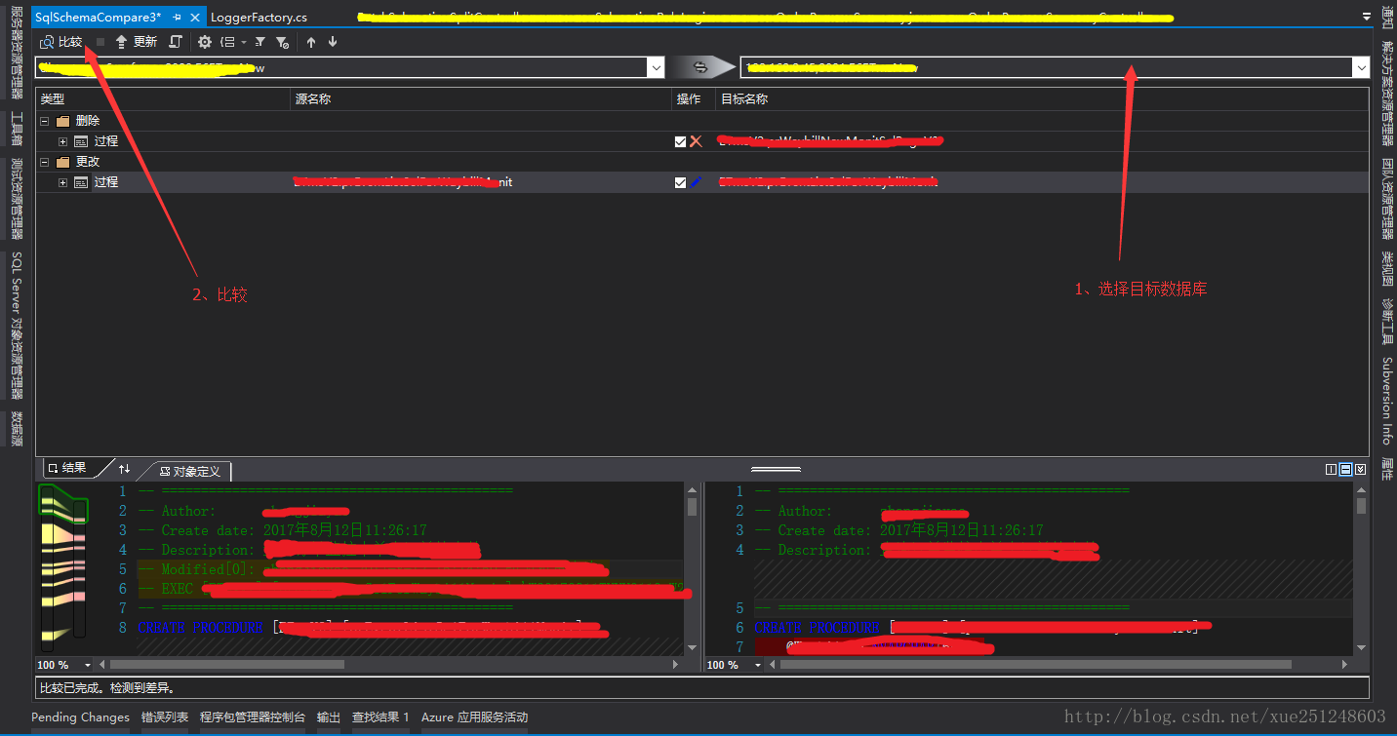
Task: Pin the SqlSchemaCompare3 tab
Action: (178, 18)
